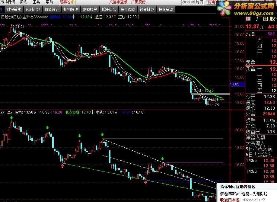Viewport: 277px width, 202px height.
Task: Open the 资讯 menu
Action: coord(23,2)
